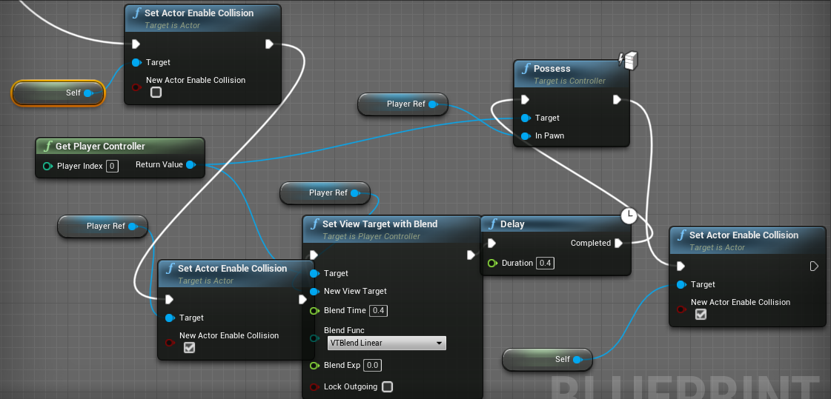Viewport: 831px width, 399px height.
Task: Click output pin of the unselected Self node
Action: coord(577,359)
